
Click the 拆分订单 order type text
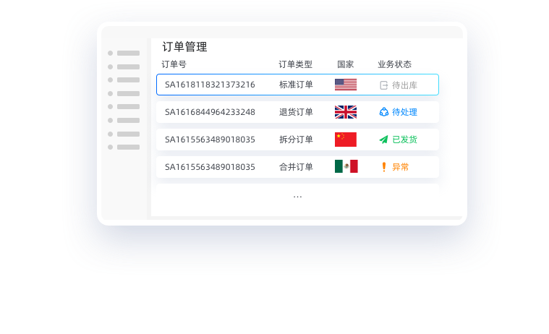coord(296,140)
